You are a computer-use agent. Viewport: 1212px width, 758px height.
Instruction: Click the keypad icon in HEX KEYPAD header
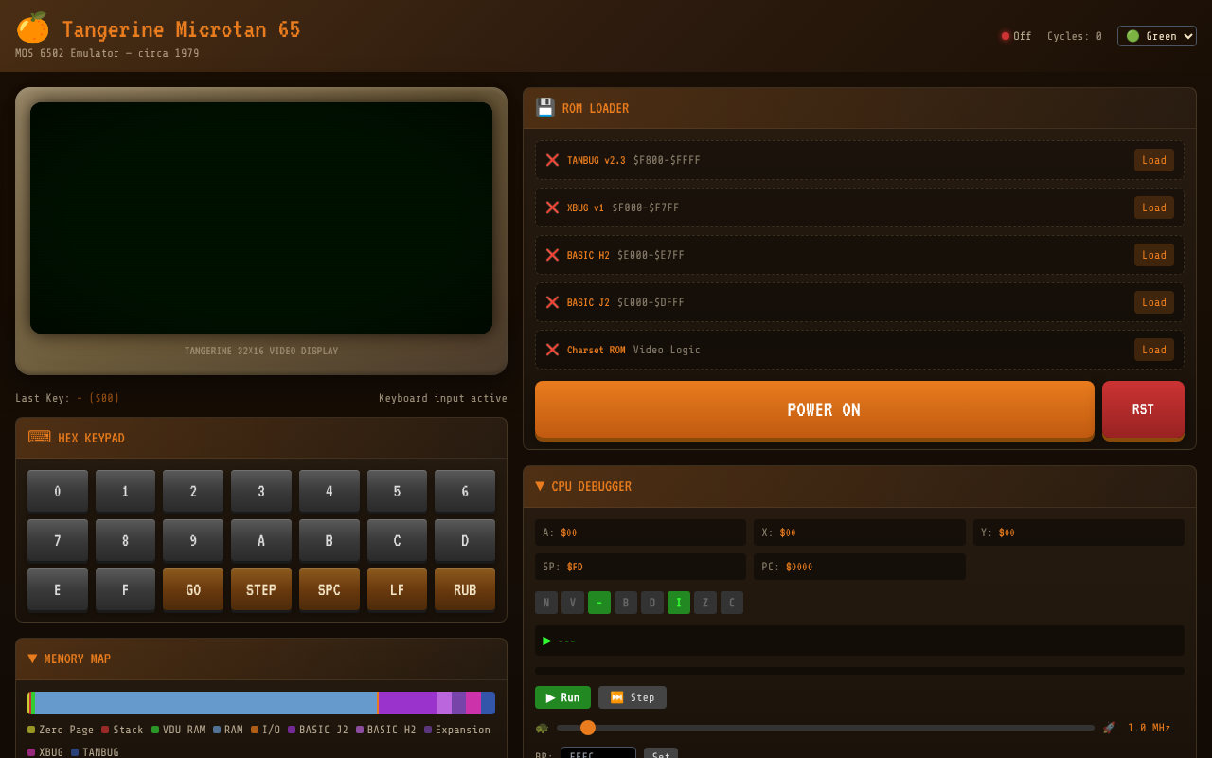(39, 437)
